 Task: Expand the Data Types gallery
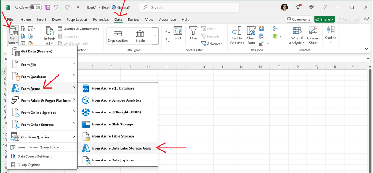pos(155,36)
